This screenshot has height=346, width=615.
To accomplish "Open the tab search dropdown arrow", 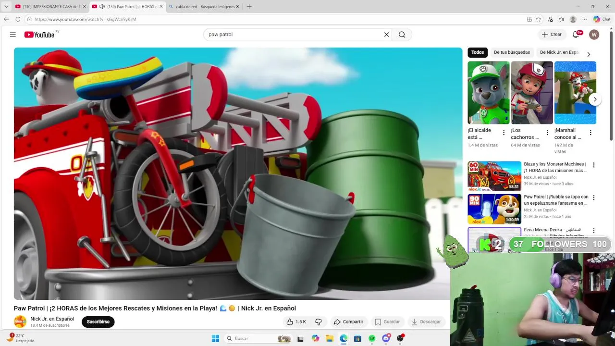I will click(6, 7).
